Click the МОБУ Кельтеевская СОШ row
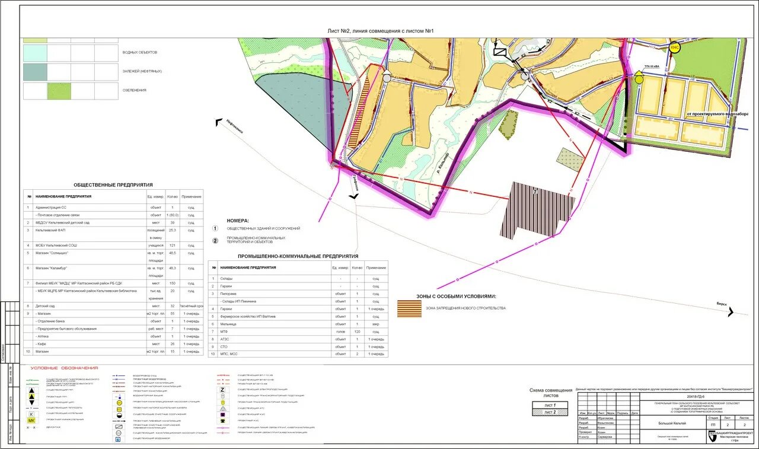Image resolution: width=759 pixels, height=449 pixels. [113, 245]
